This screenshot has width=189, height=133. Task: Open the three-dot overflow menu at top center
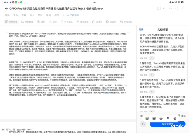(94, 2)
